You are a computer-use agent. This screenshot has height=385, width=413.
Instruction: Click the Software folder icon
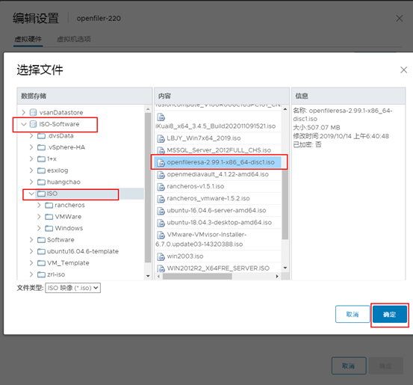(41, 240)
